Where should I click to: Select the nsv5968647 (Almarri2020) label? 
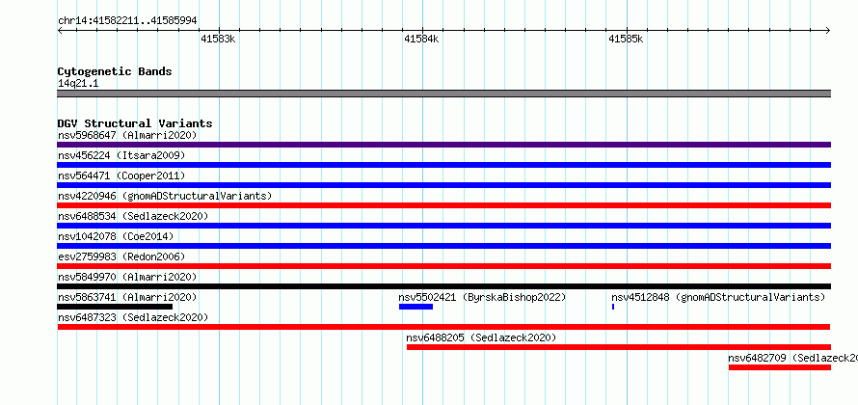point(127,135)
